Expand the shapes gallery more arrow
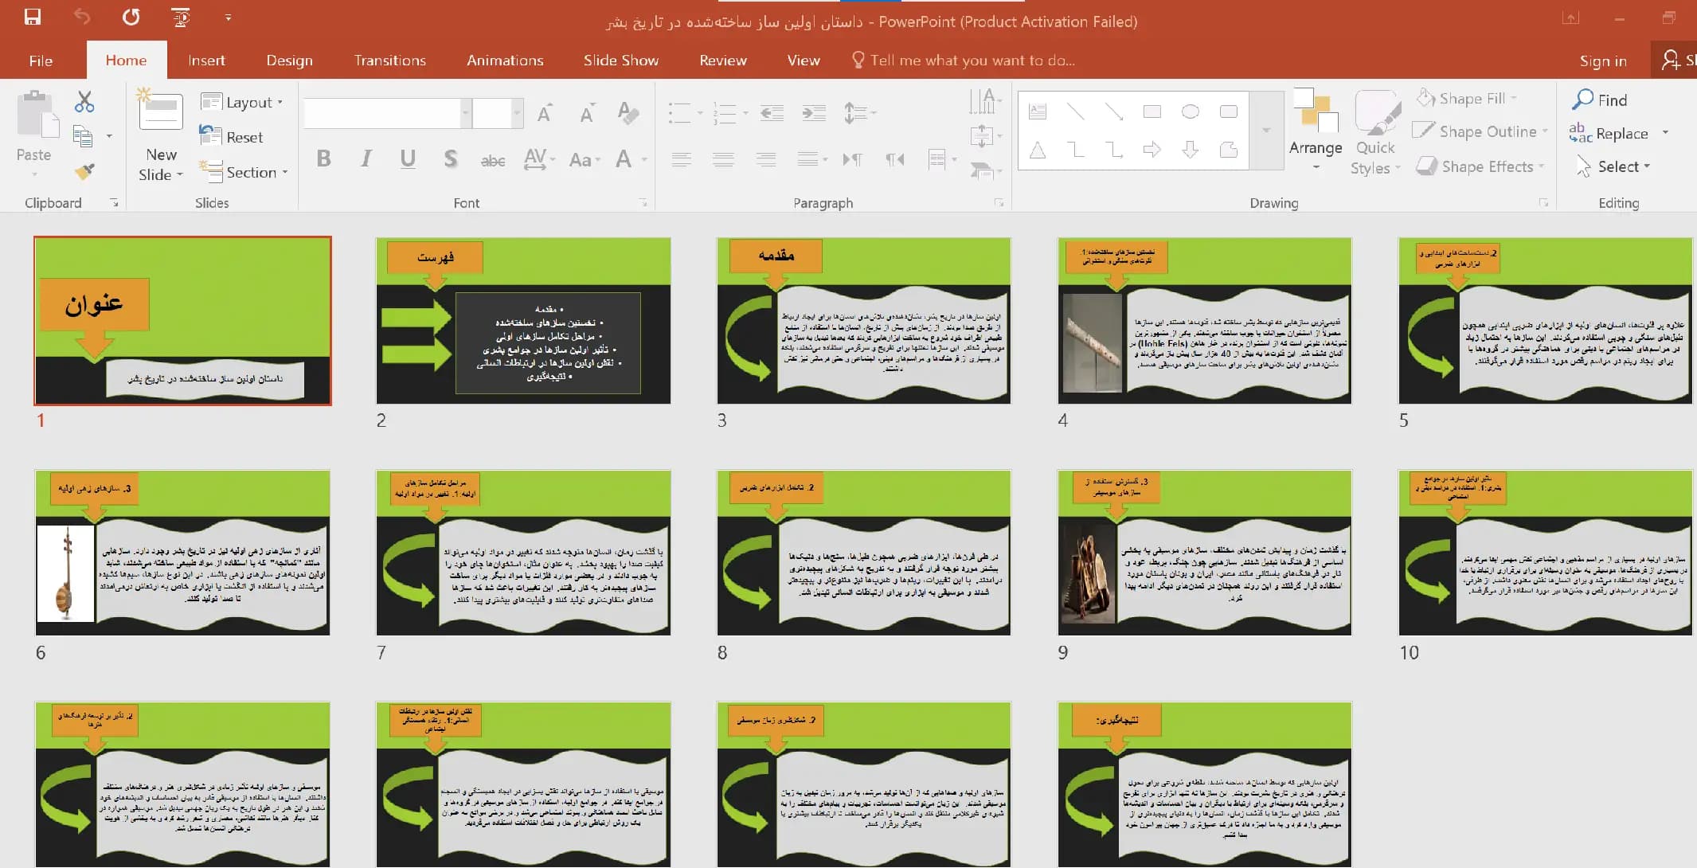This screenshot has width=1697, height=868. 1266,130
